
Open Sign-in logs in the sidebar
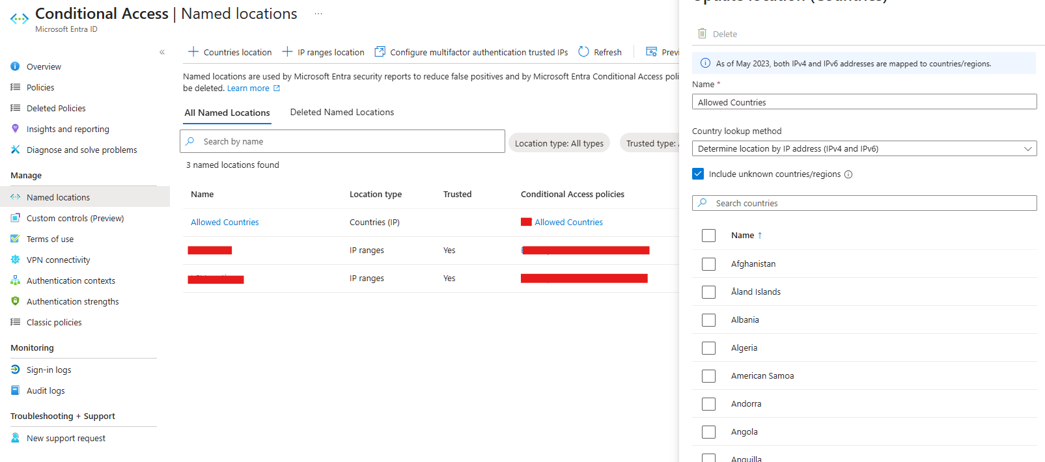(49, 370)
